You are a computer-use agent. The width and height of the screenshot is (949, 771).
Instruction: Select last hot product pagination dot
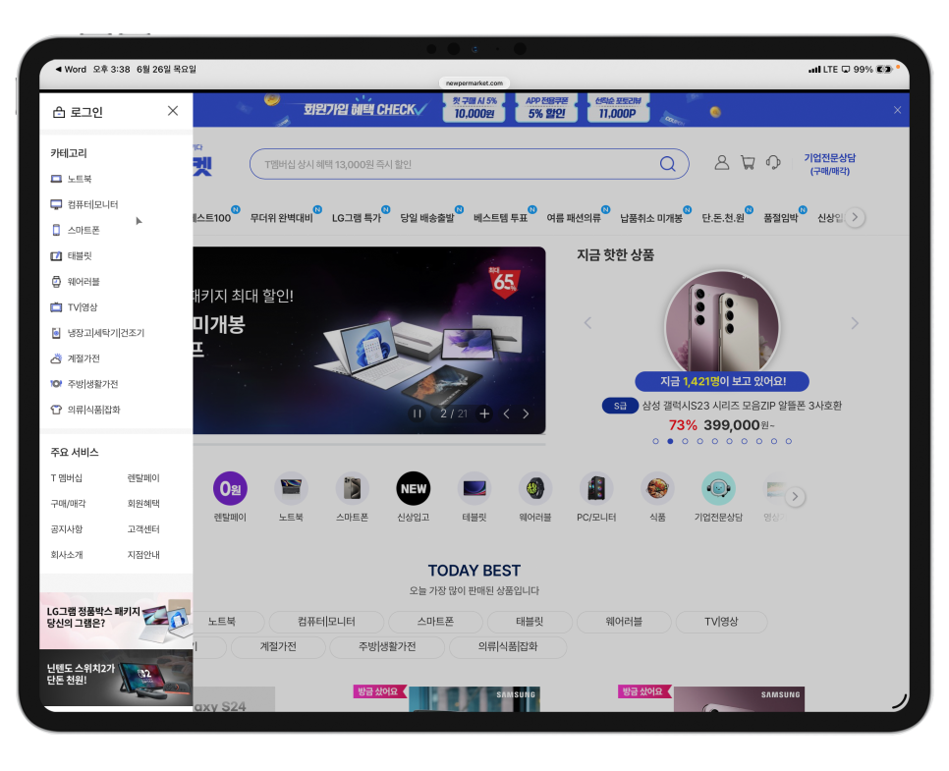pyautogui.click(x=789, y=441)
